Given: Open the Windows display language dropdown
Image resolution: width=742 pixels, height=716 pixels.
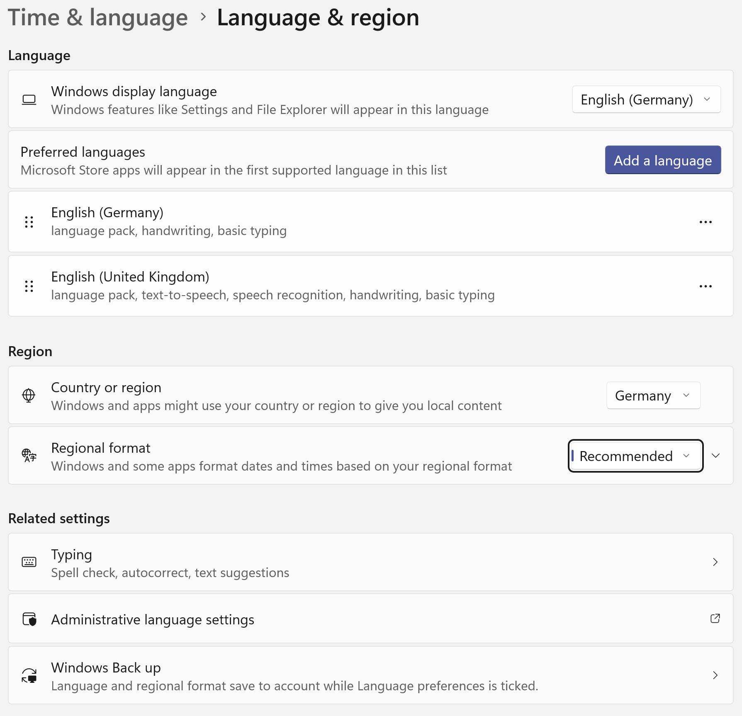Looking at the screenshot, I should tap(646, 100).
